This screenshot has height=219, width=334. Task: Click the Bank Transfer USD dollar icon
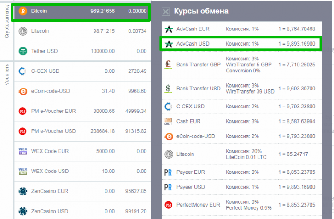(168, 89)
